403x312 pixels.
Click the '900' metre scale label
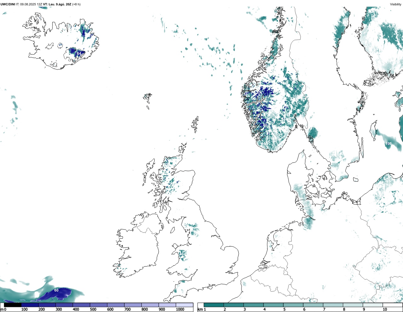[162, 309]
